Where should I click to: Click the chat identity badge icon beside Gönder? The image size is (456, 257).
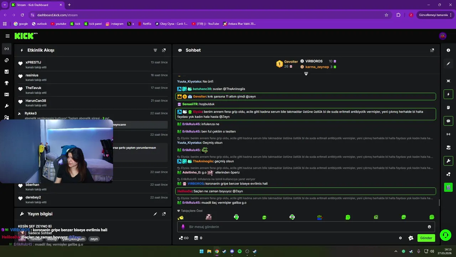coord(410,238)
